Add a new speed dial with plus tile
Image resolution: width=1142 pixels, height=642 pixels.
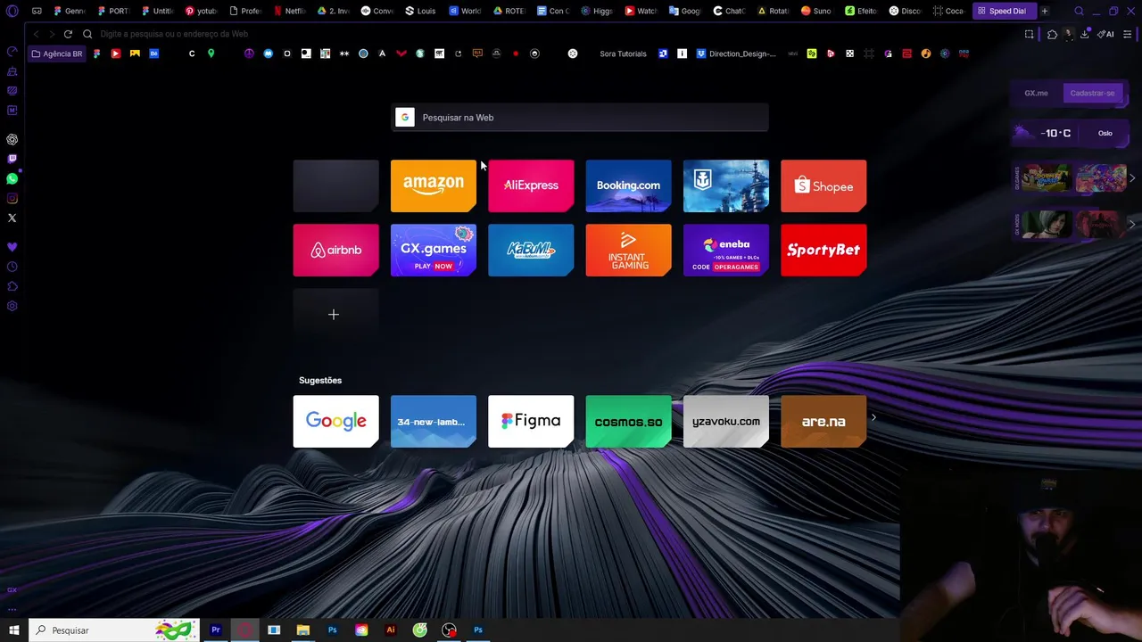(335, 314)
